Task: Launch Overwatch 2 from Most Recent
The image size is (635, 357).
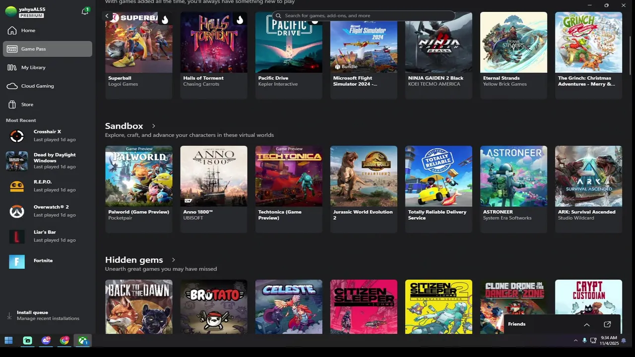Action: coord(48,211)
